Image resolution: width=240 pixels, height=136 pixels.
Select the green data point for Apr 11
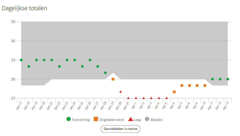212,79
